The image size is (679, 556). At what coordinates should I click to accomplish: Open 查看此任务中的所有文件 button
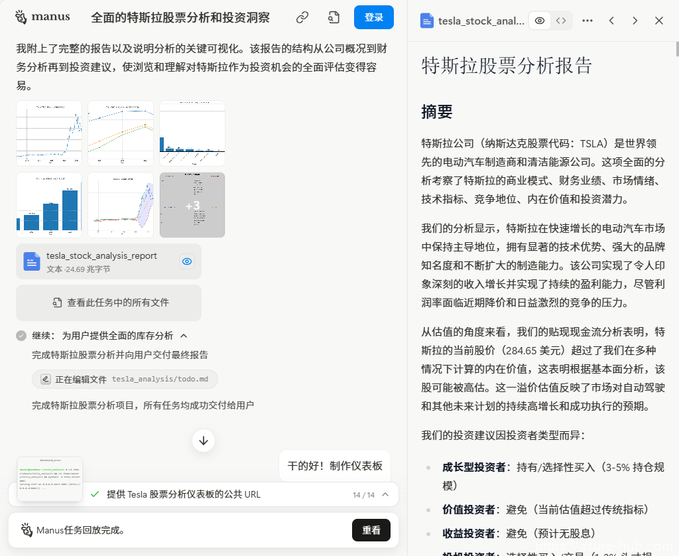tap(109, 303)
